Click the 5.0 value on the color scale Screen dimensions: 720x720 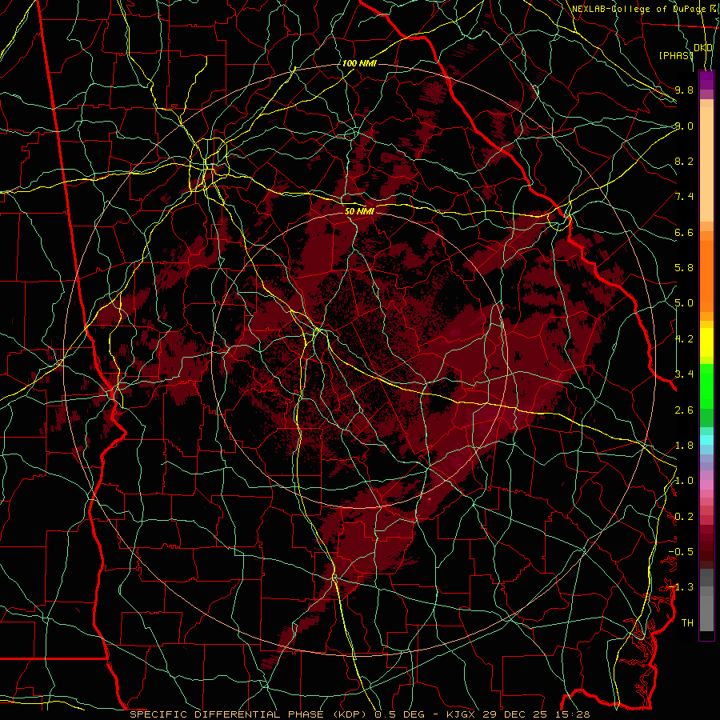pos(684,303)
